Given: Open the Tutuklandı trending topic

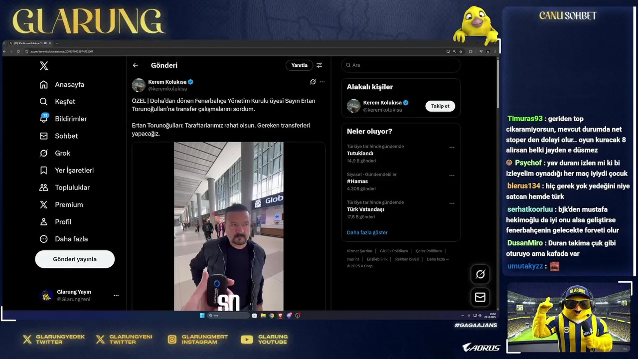Looking at the screenshot, I should pos(360,154).
